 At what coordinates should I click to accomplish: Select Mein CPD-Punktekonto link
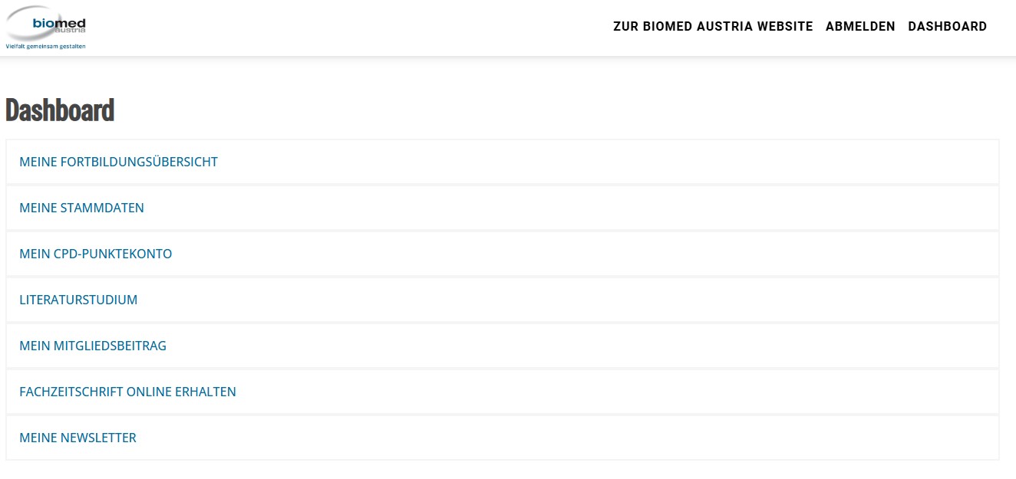[x=95, y=254]
